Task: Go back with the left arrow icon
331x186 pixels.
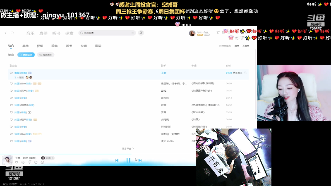Action: click(x=5, y=33)
